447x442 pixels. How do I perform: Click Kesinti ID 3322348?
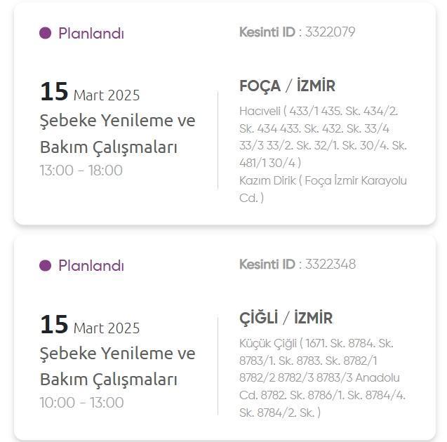coord(298,264)
